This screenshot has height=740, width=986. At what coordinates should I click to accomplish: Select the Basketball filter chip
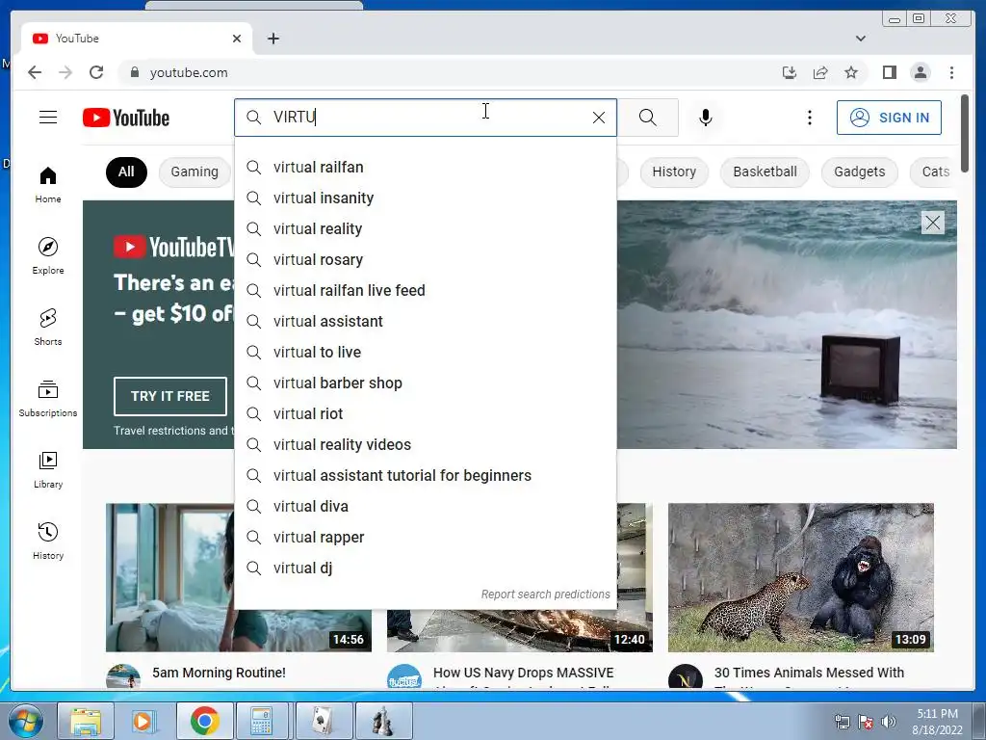(765, 172)
